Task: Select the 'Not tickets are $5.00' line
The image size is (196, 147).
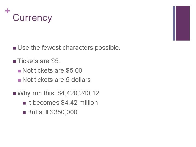Action: click(53, 71)
